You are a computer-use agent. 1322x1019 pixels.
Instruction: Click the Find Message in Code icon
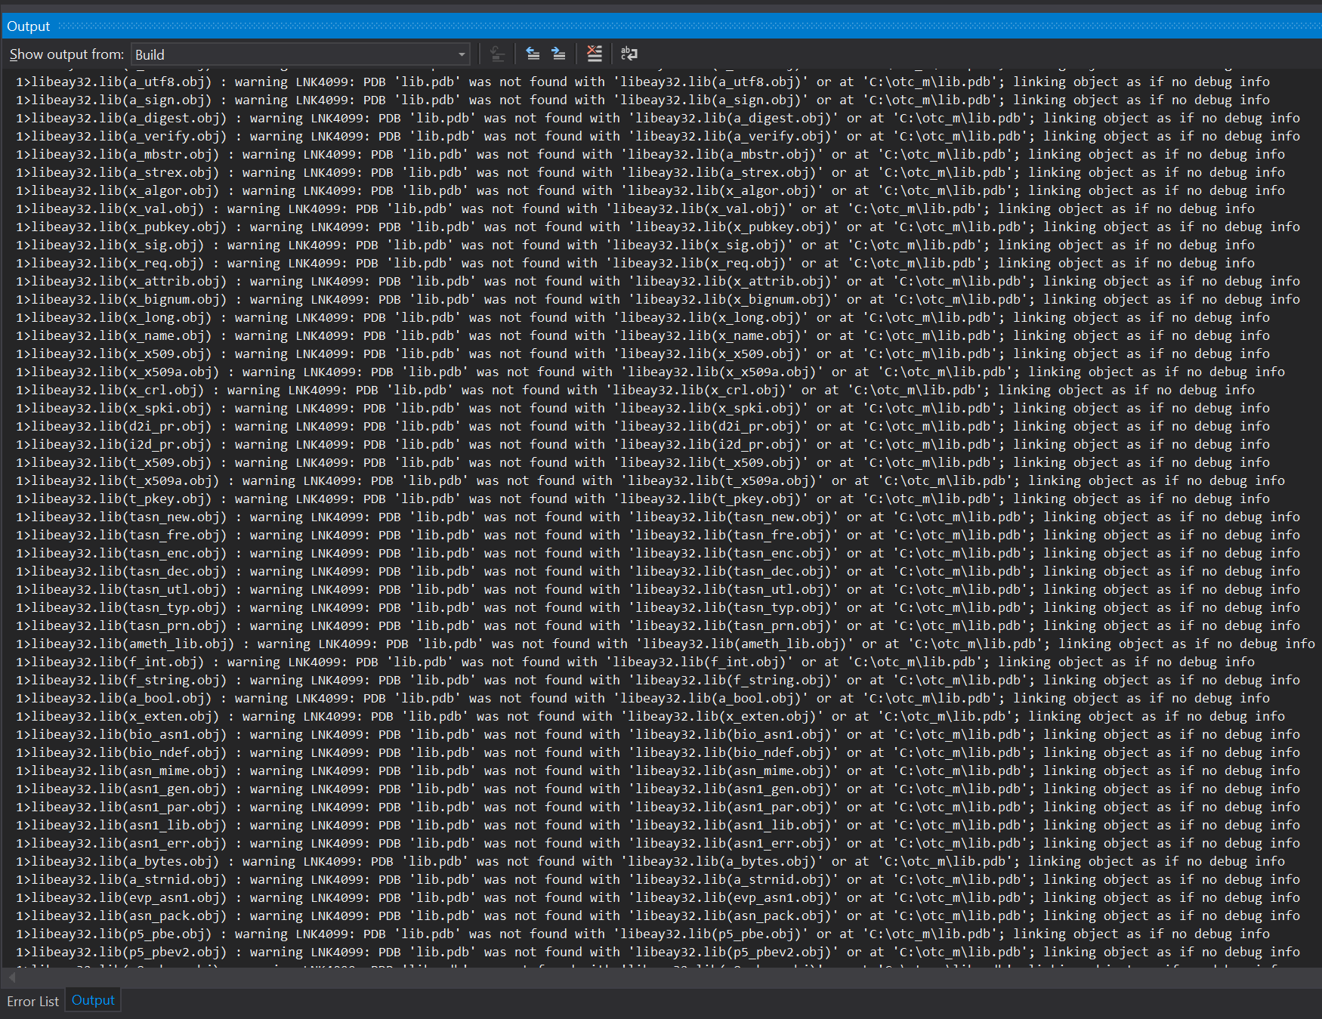click(x=497, y=54)
